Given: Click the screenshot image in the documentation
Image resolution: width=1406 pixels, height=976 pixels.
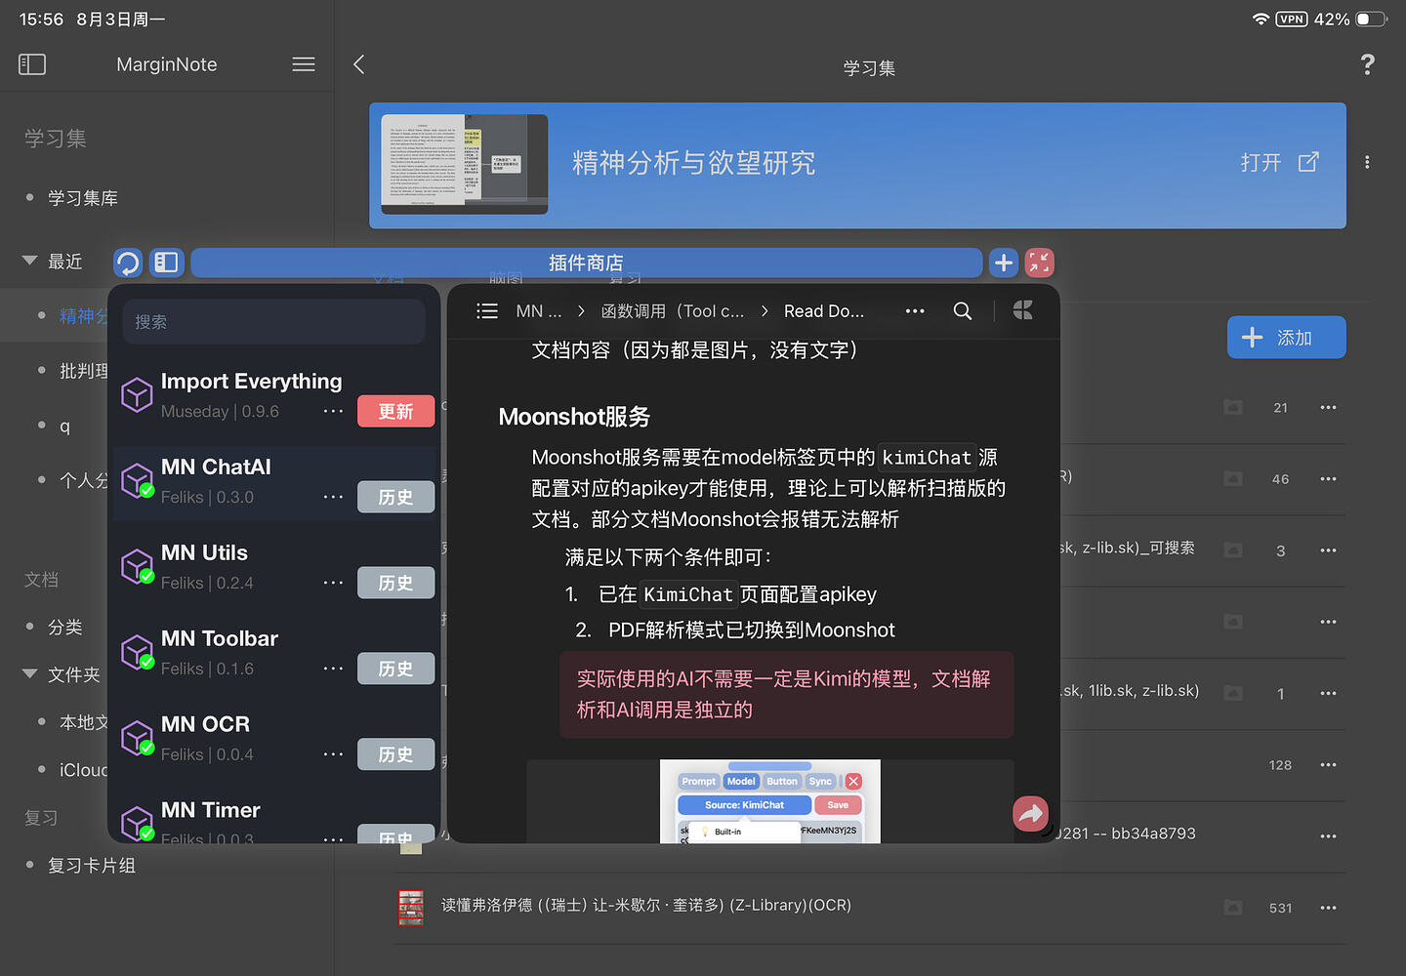Looking at the screenshot, I should 770,801.
